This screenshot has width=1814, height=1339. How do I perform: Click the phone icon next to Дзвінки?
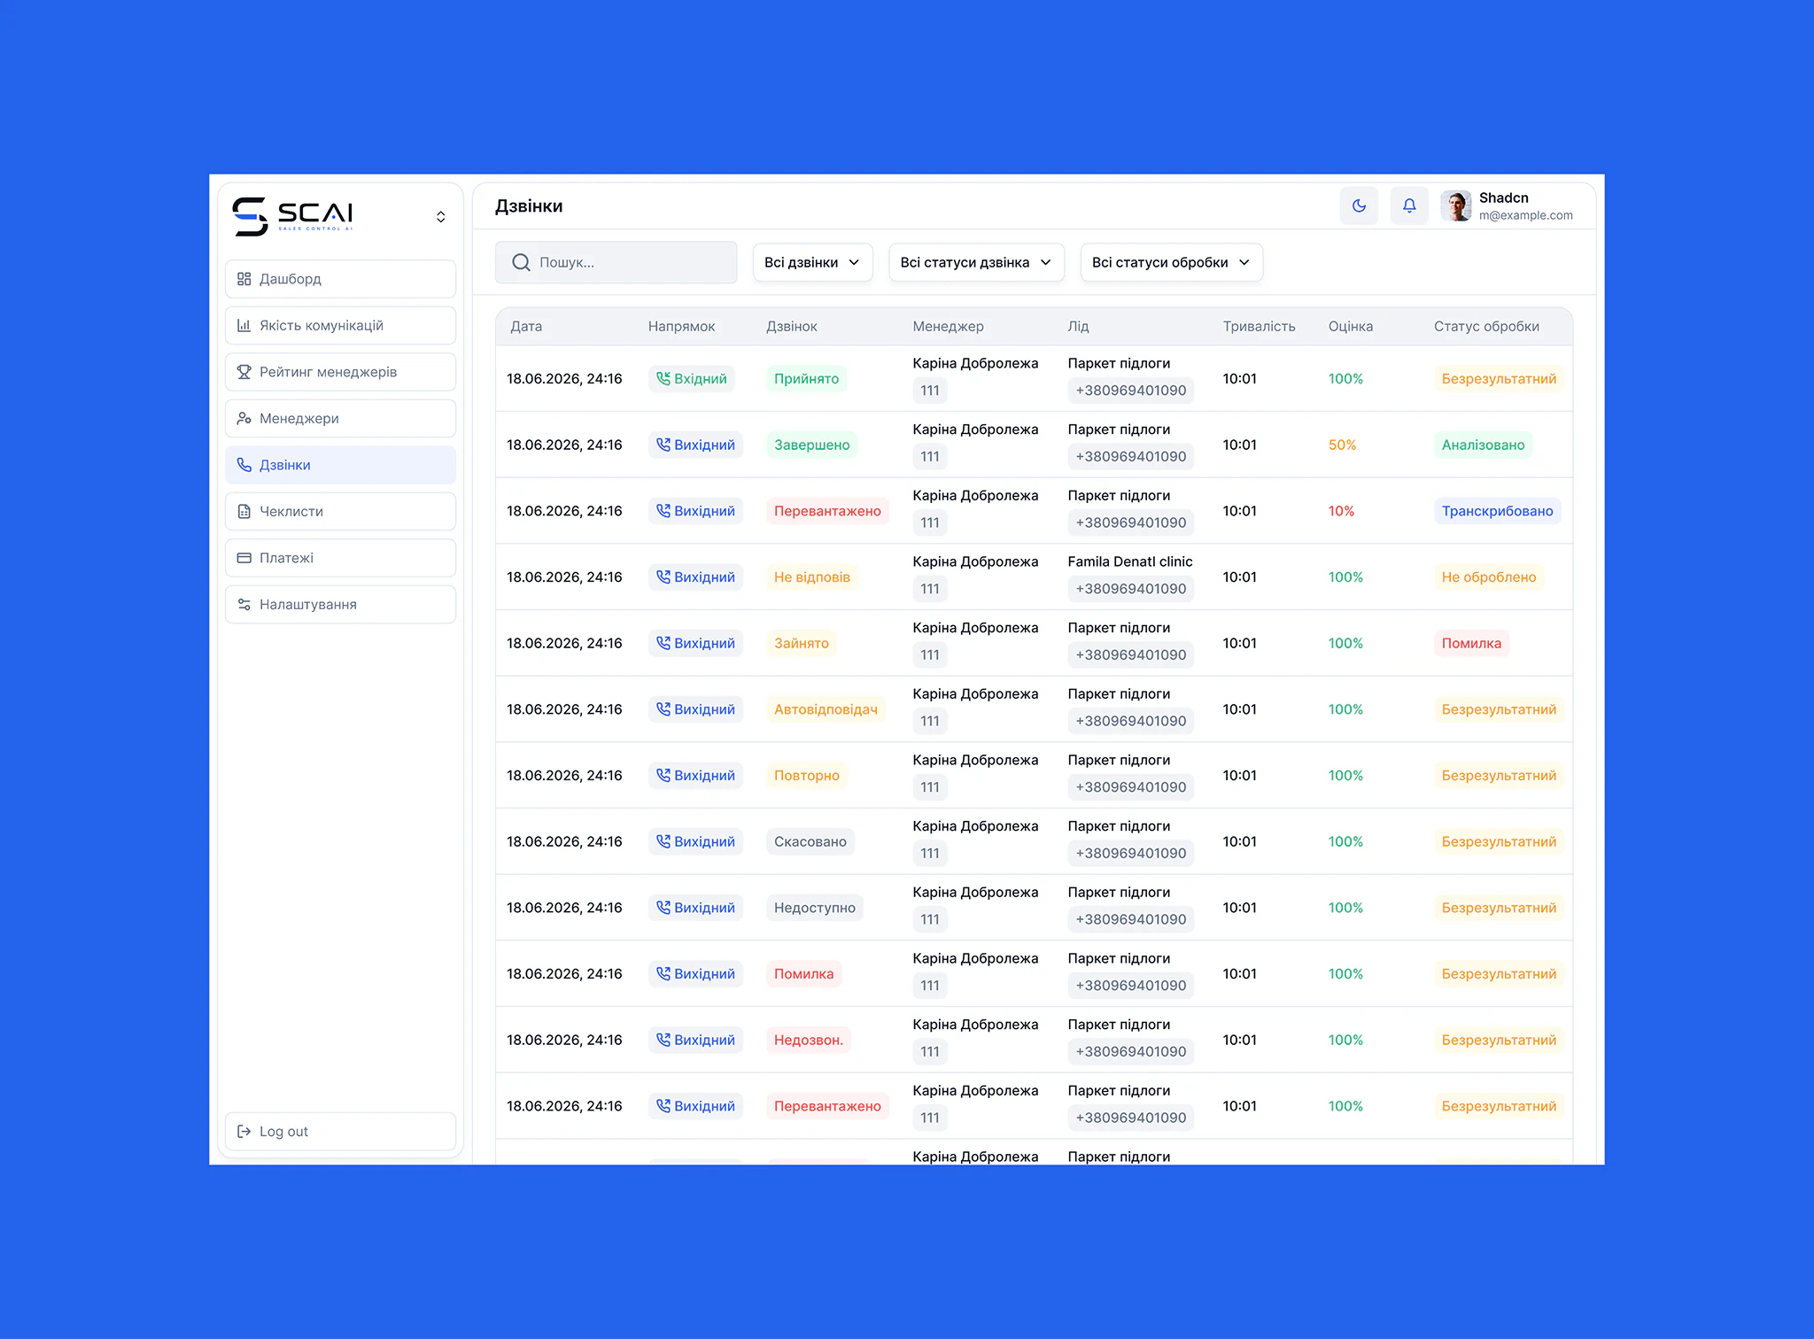pos(244,465)
